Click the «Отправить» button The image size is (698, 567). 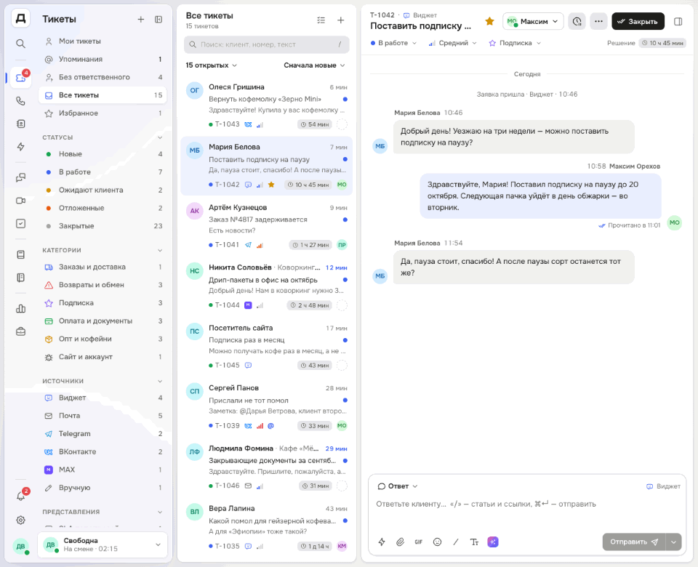pyautogui.click(x=634, y=542)
